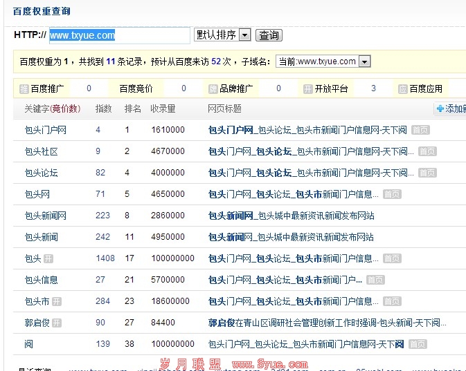466x371 pixels.
Task: Click the 应 icon beside 百度应用
Action: pos(402,88)
